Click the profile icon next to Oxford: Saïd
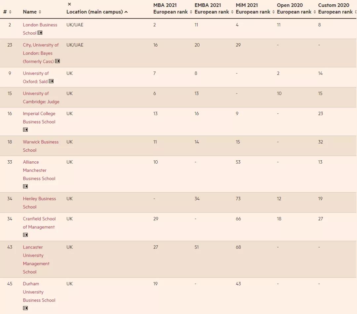The height and width of the screenshot is (314, 357). (51, 81)
